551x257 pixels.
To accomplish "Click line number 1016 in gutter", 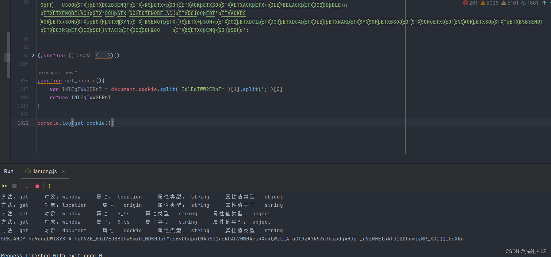I will 23,81.
